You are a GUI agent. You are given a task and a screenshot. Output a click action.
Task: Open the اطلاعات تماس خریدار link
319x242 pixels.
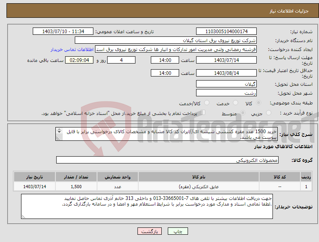(x=72, y=49)
